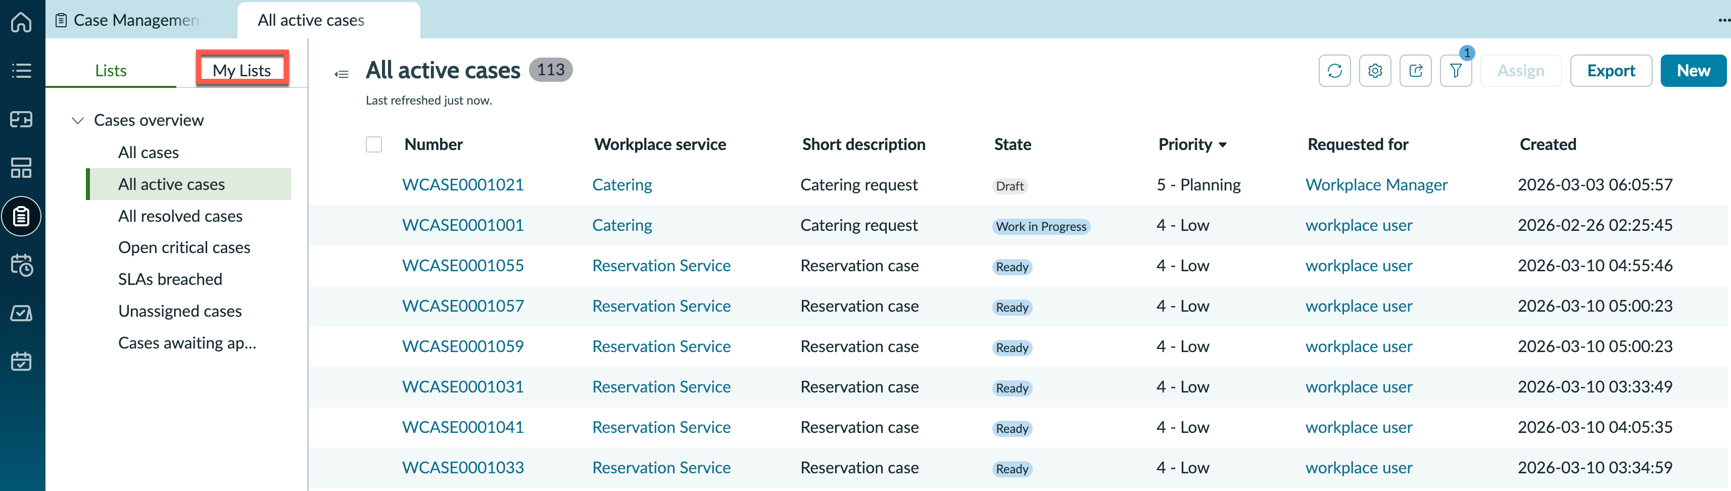Open Catering service for WCASE0001021

(x=621, y=185)
